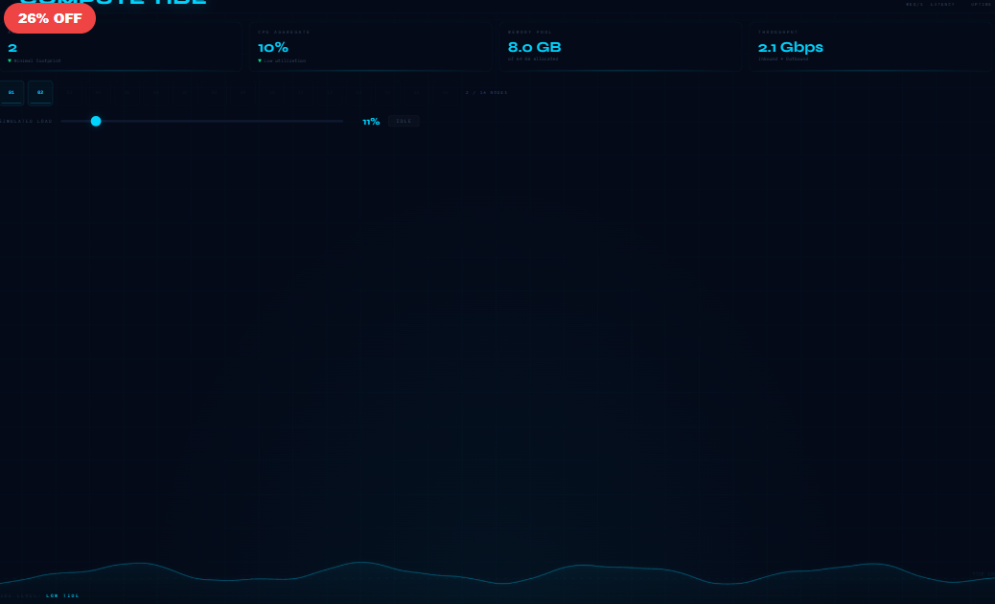Click the green arrow beside Minimal footprint
995x604 pixels.
10,60
